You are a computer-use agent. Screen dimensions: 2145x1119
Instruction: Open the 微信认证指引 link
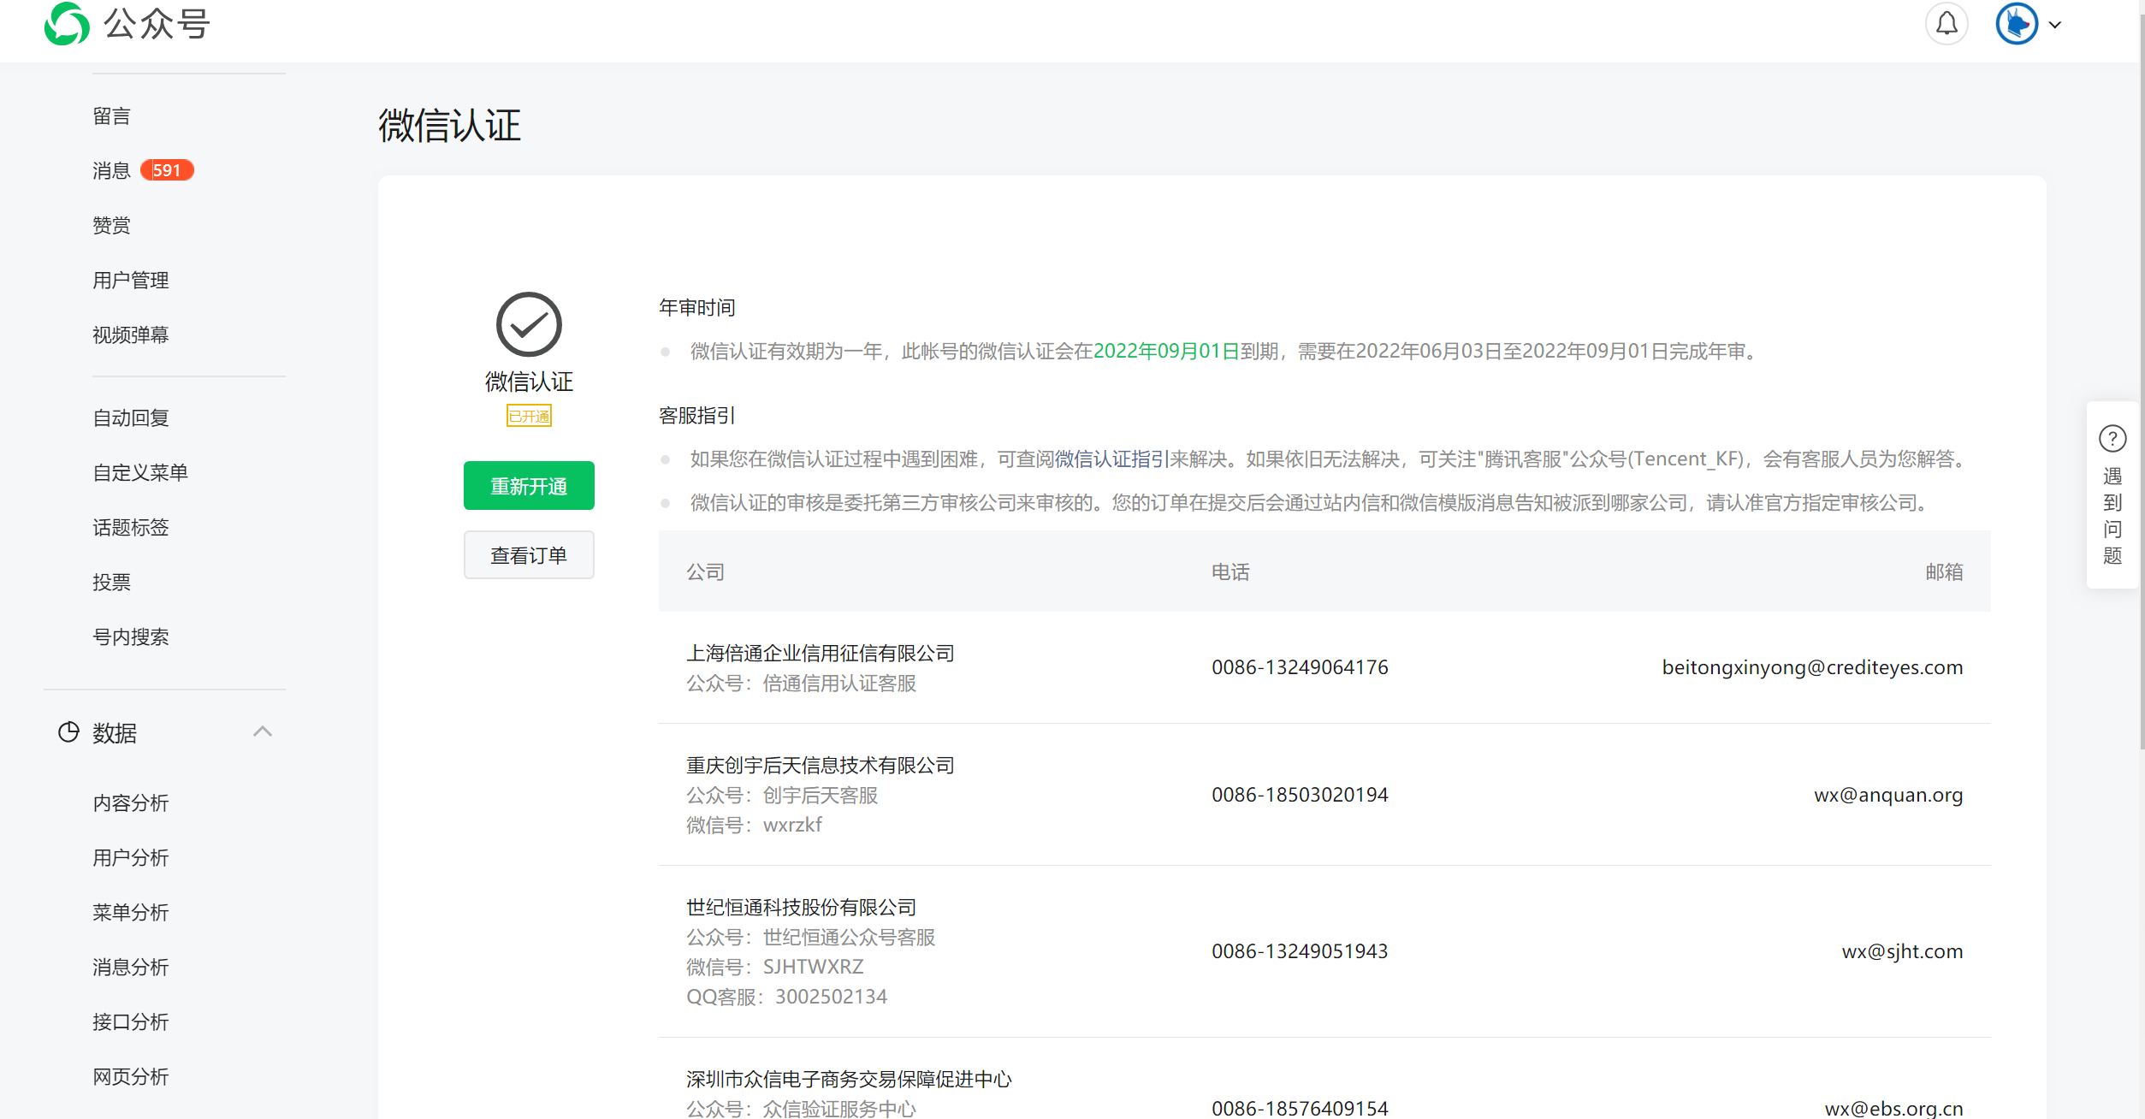pos(1111,459)
